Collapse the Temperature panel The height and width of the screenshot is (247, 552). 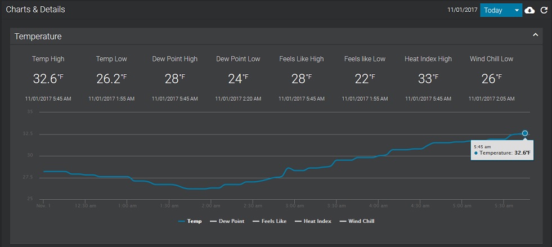coord(535,35)
